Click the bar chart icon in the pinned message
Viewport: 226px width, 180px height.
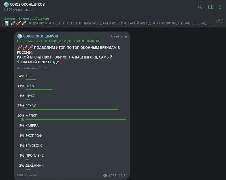pyautogui.click(x=7, y=23)
